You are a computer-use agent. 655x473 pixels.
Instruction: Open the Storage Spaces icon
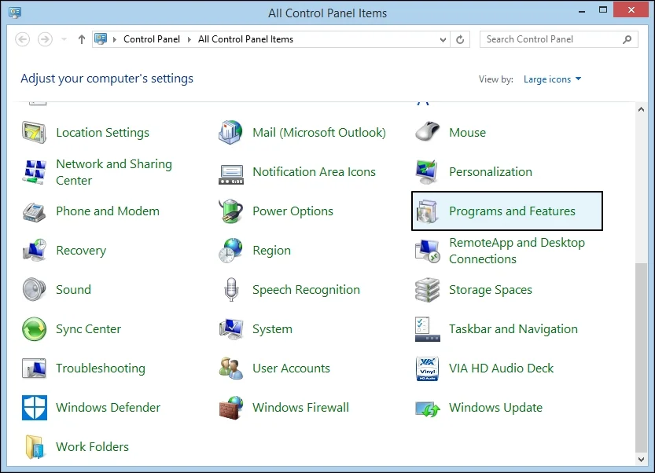(427, 290)
